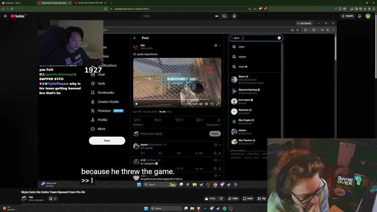The image size is (377, 212).
Task: Open File Explorer from bottom taskbar
Action: pyautogui.click(x=192, y=208)
